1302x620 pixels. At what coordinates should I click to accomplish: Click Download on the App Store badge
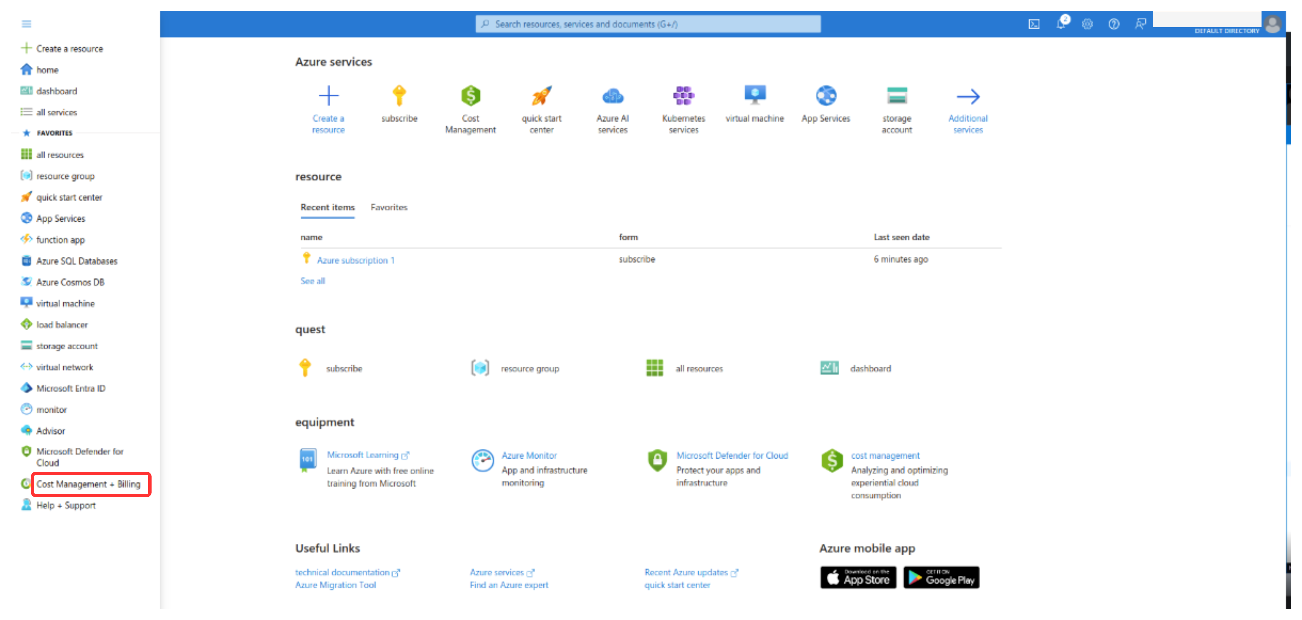(x=858, y=577)
